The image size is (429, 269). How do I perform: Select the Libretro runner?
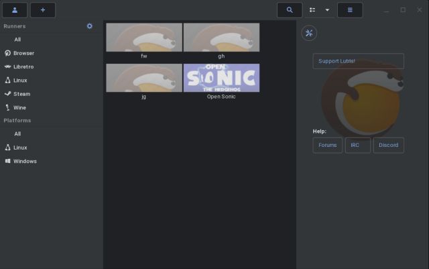click(24, 66)
